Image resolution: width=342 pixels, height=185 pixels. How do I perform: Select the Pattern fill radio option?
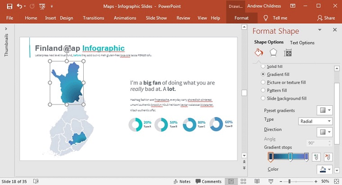click(x=263, y=90)
